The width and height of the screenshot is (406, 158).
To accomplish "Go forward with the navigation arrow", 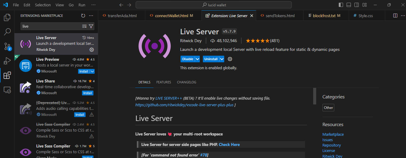I will (129, 5).
